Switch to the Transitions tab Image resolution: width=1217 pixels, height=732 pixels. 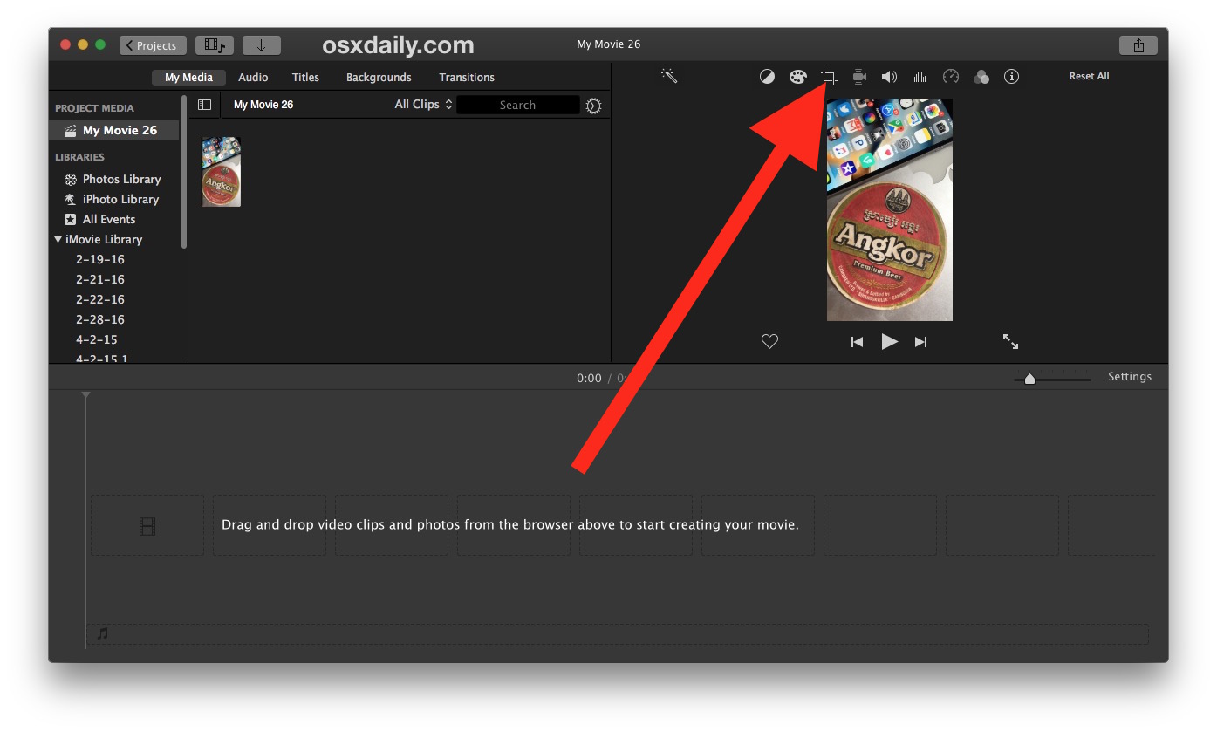coord(467,78)
